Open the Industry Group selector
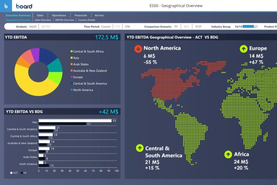Image resolution: width=277 pixels, height=185 pixels. [x=221, y=27]
